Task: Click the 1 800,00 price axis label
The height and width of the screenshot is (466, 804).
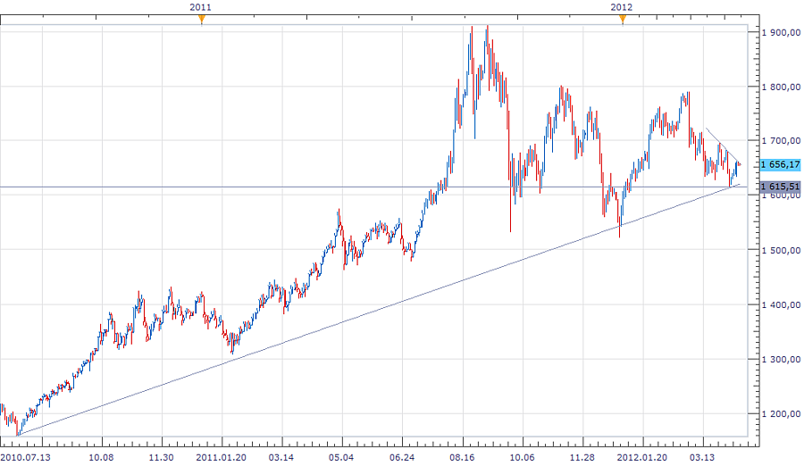Action: click(x=780, y=87)
